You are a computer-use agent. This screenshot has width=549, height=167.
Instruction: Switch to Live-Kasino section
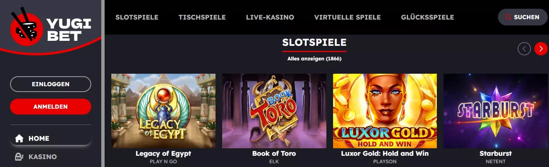[270, 17]
